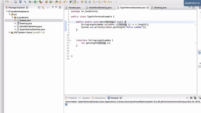Fold the main method at line 5
201x113 pixels.
pos(70,22)
